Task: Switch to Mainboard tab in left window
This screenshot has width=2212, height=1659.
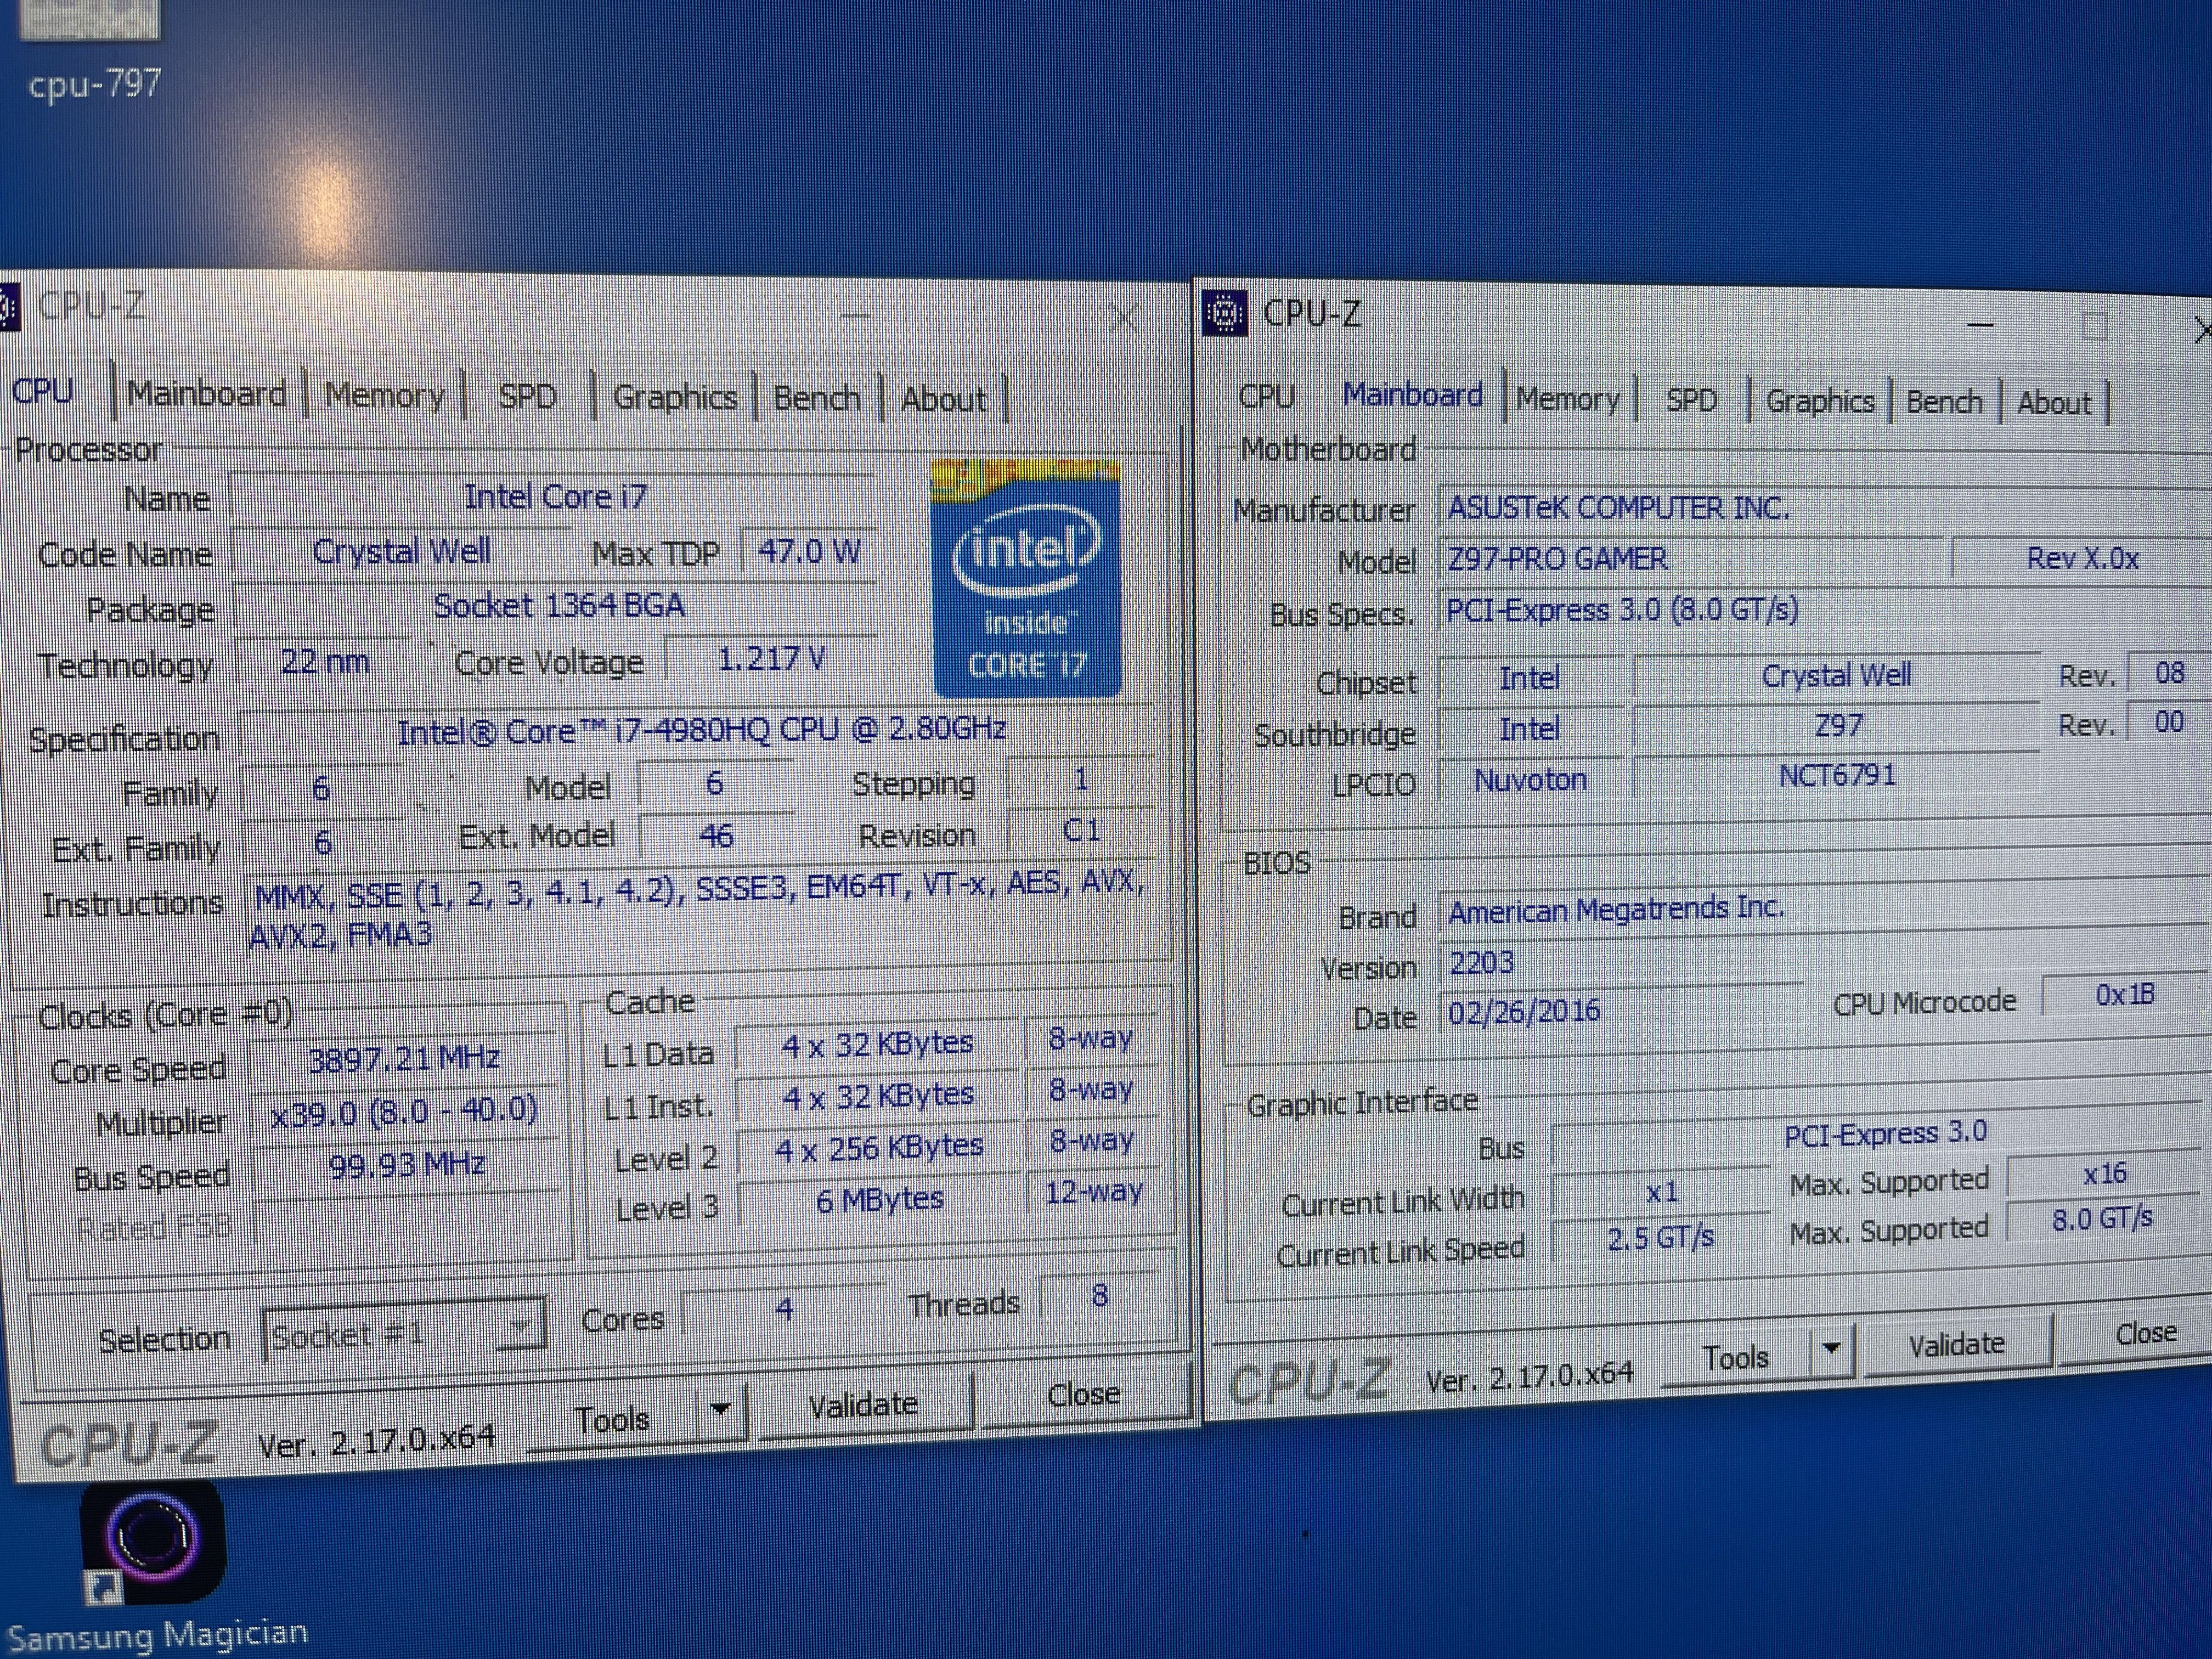Action: 206,394
